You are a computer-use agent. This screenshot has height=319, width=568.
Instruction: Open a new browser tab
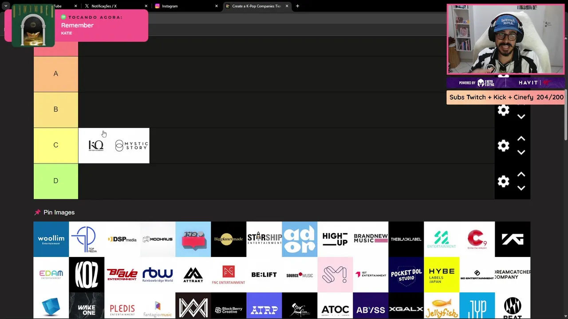(297, 6)
